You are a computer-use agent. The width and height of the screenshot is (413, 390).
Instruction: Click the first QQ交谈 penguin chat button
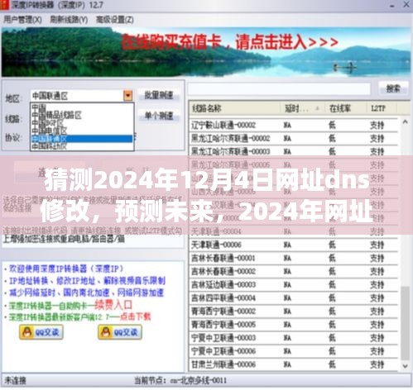41,332
